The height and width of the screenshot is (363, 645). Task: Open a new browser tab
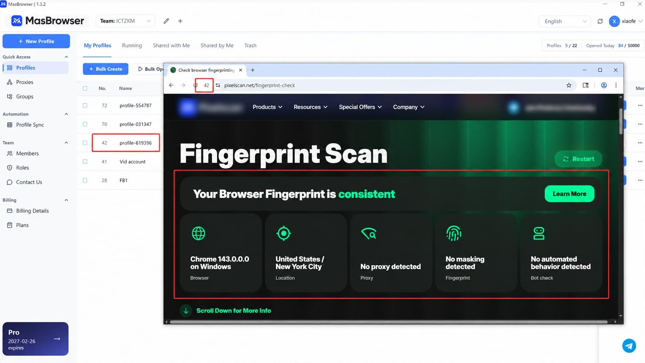pos(253,70)
